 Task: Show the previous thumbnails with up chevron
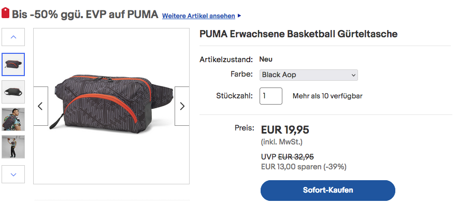point(13,37)
